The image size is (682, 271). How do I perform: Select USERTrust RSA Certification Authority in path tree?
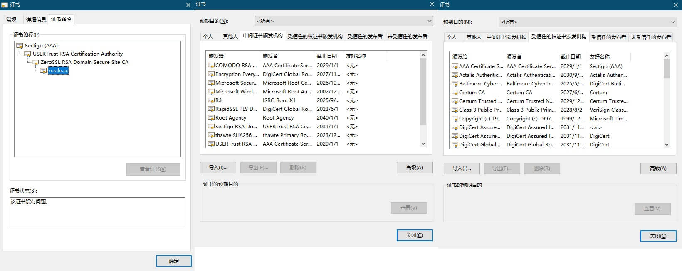pyautogui.click(x=78, y=54)
